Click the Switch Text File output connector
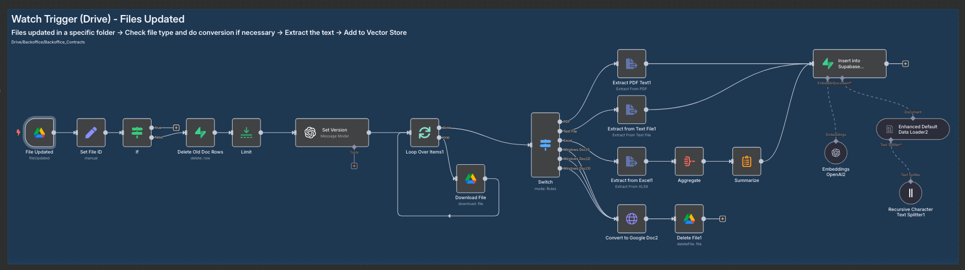The height and width of the screenshot is (270, 965). pos(560,131)
